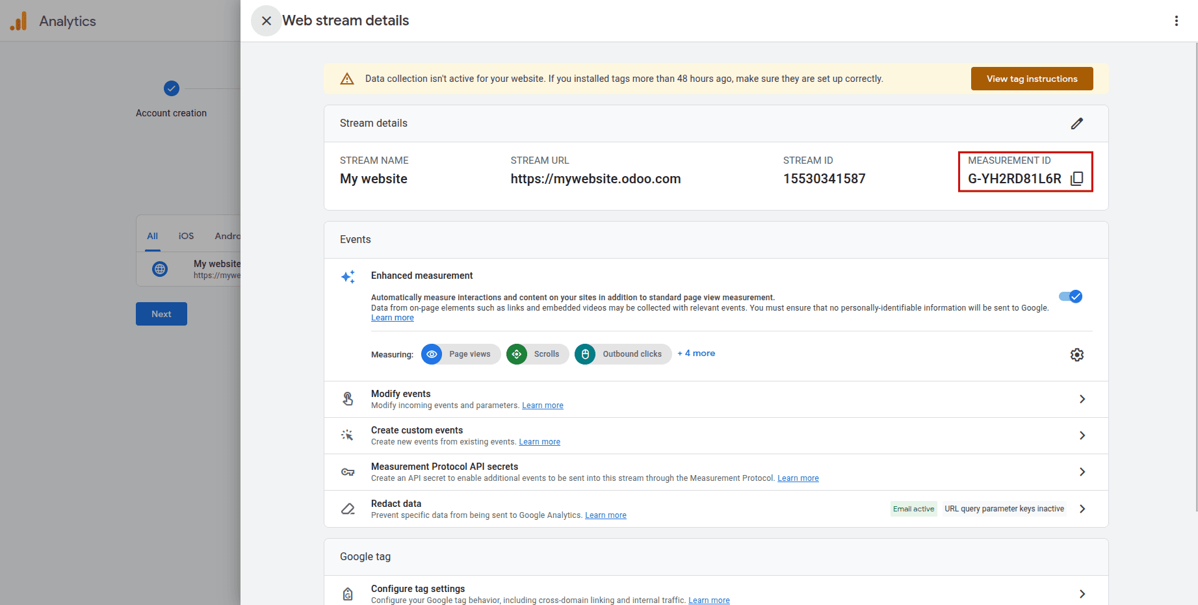Open Learn more link for Modify events
Viewport: 1198px width, 605px height.
(x=543, y=405)
